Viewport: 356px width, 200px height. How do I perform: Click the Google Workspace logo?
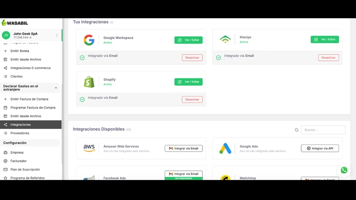coord(89,40)
